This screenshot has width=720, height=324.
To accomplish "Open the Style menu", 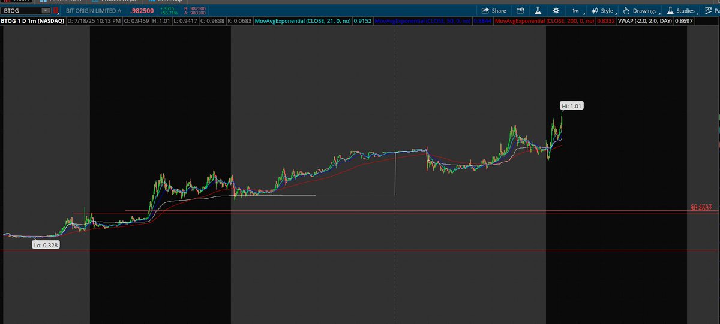I will pos(603,11).
